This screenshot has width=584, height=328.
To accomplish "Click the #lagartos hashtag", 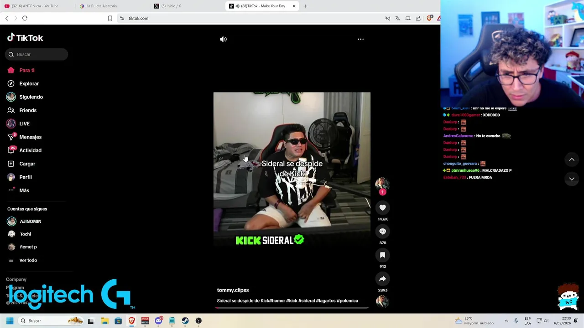I will click(326, 301).
